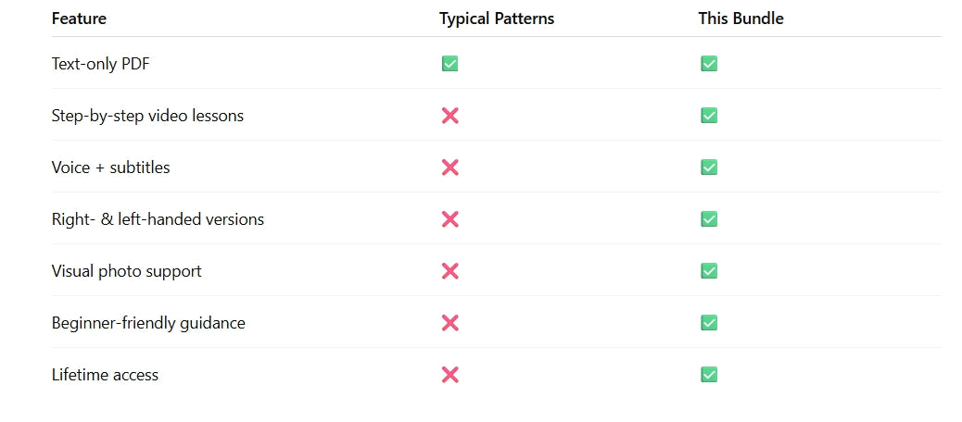Click This Bundle check for Visual photo support
This screenshot has width=962, height=422.
[709, 271]
